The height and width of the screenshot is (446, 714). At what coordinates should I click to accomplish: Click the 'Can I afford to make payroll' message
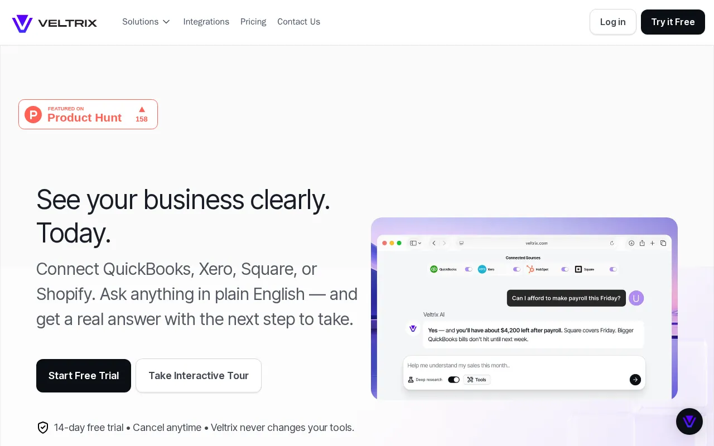point(566,298)
